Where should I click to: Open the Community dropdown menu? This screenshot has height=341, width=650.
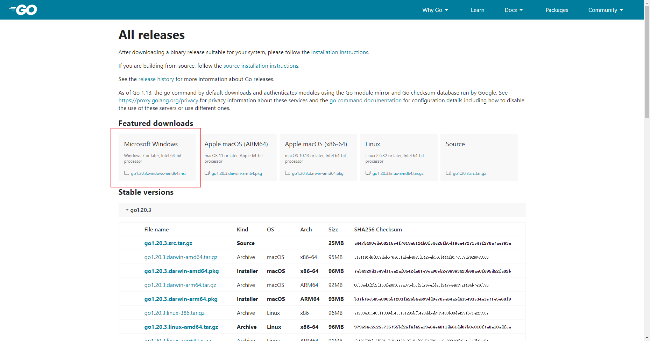pos(606,10)
